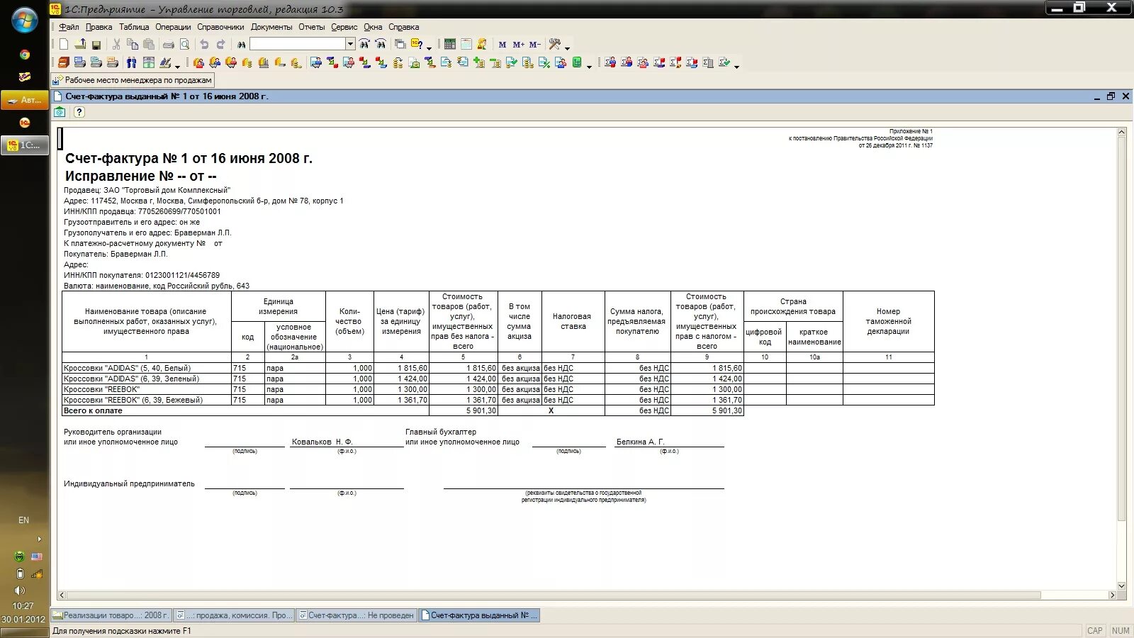Open the Правка menu
Image resolution: width=1134 pixels, height=638 pixels.
99,27
